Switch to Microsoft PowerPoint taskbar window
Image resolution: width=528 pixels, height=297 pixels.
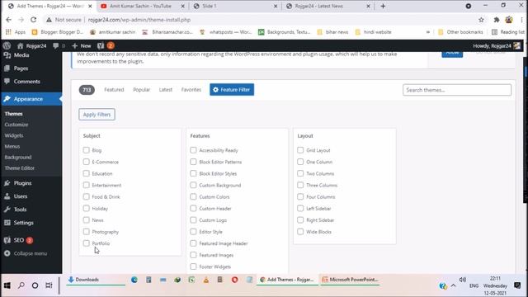(x=350, y=280)
